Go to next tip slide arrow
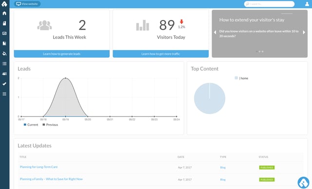Screen dimensions: 312x189 (x=304, y=33)
